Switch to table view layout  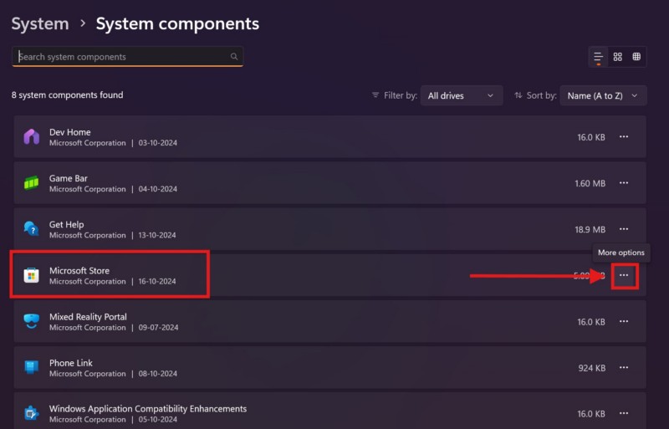(x=636, y=57)
